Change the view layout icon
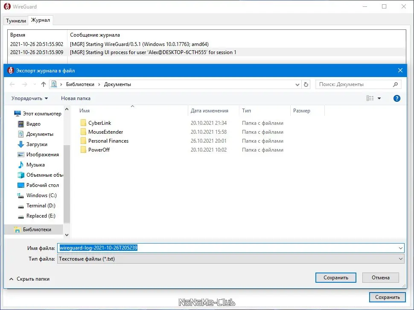The width and height of the screenshot is (414, 310). click(370, 98)
